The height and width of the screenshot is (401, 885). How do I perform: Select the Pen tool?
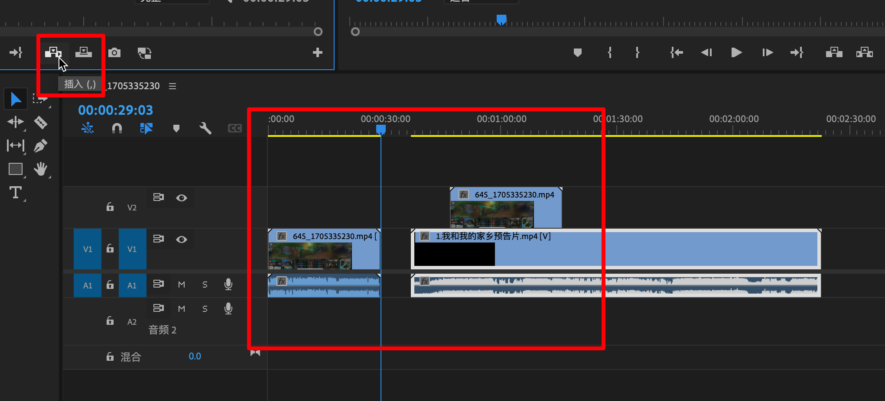(41, 146)
